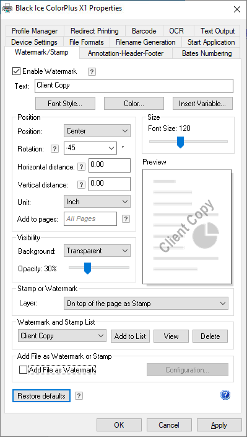This screenshot has width=247, height=437.
Task: Click the Restore defaults button
Action: pyautogui.click(x=41, y=396)
